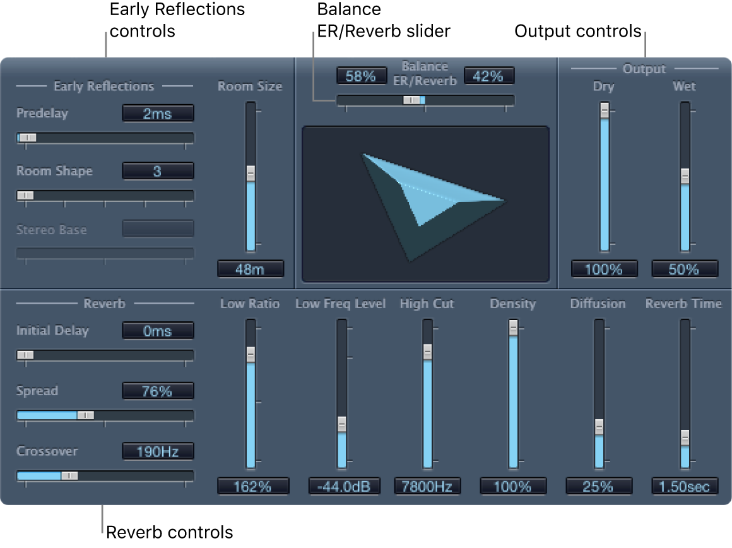Click the Low Freq Level value of -44.0dB
732x548 pixels.
[344, 485]
